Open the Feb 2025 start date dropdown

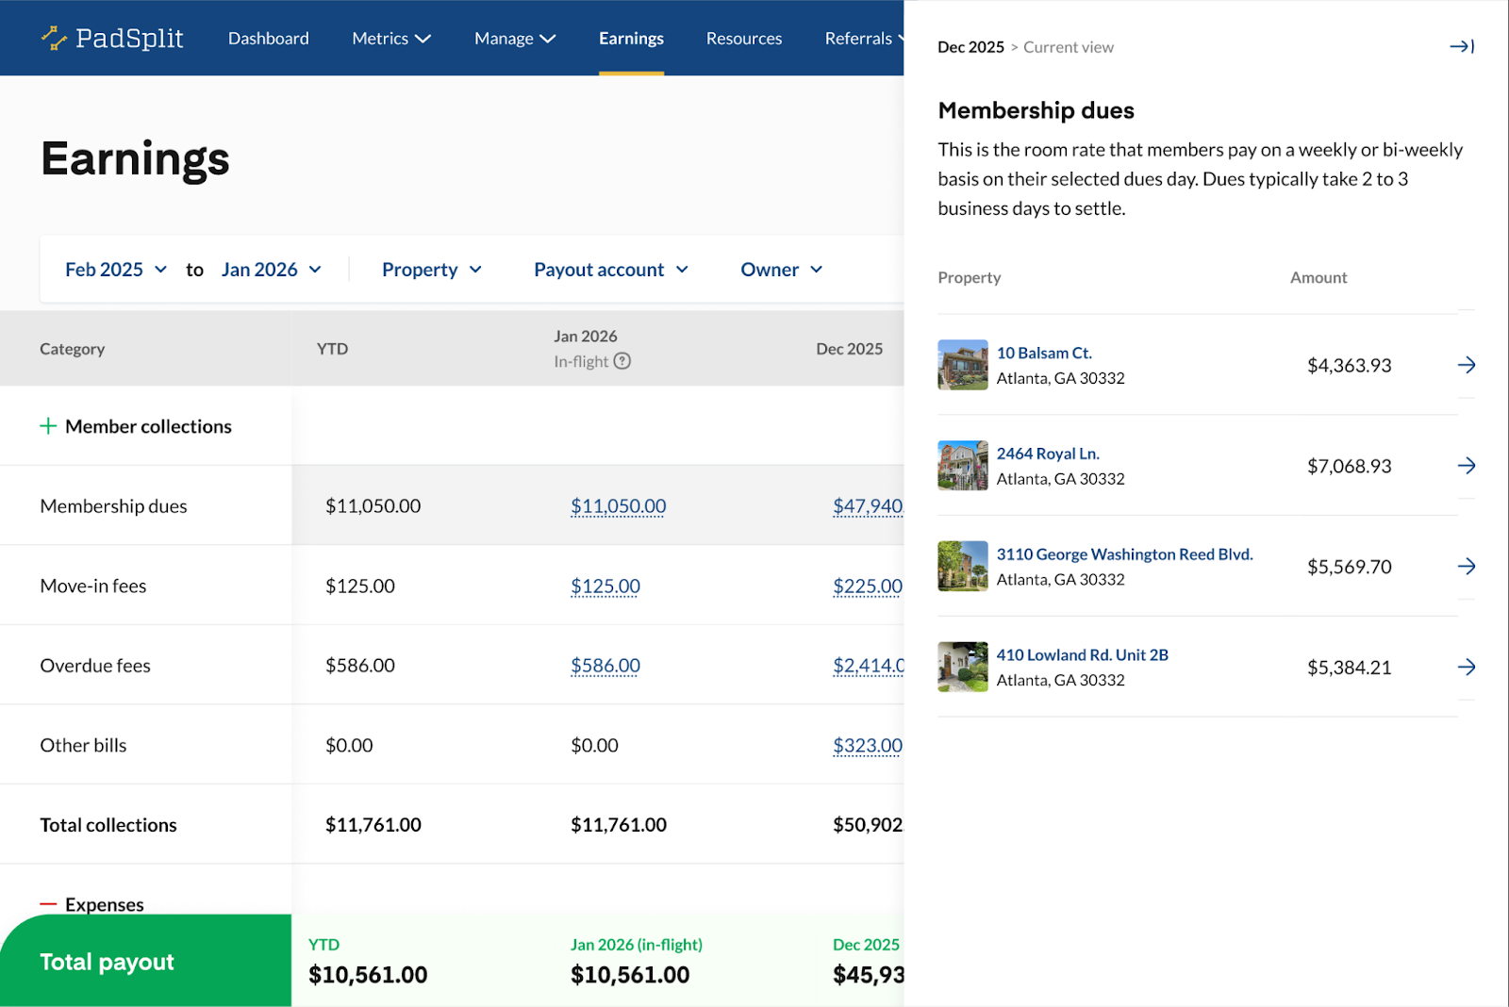(115, 270)
